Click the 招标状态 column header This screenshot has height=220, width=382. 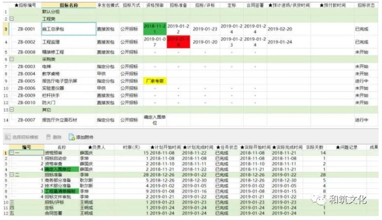(366, 5)
